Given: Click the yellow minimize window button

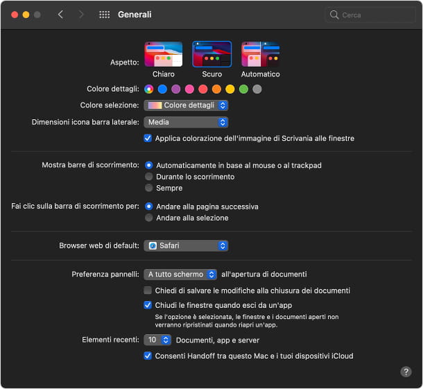Looking at the screenshot, I should [x=26, y=15].
